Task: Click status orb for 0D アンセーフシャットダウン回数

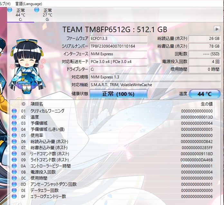Action: tap(14, 184)
